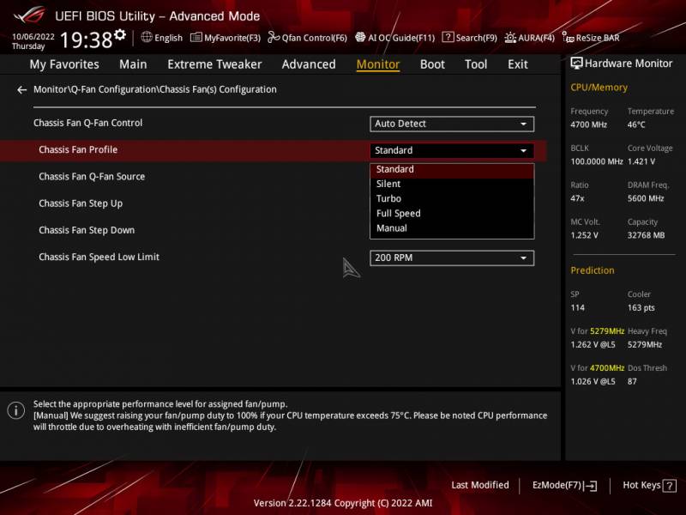Click the 10/06/2022 date text

33,37
